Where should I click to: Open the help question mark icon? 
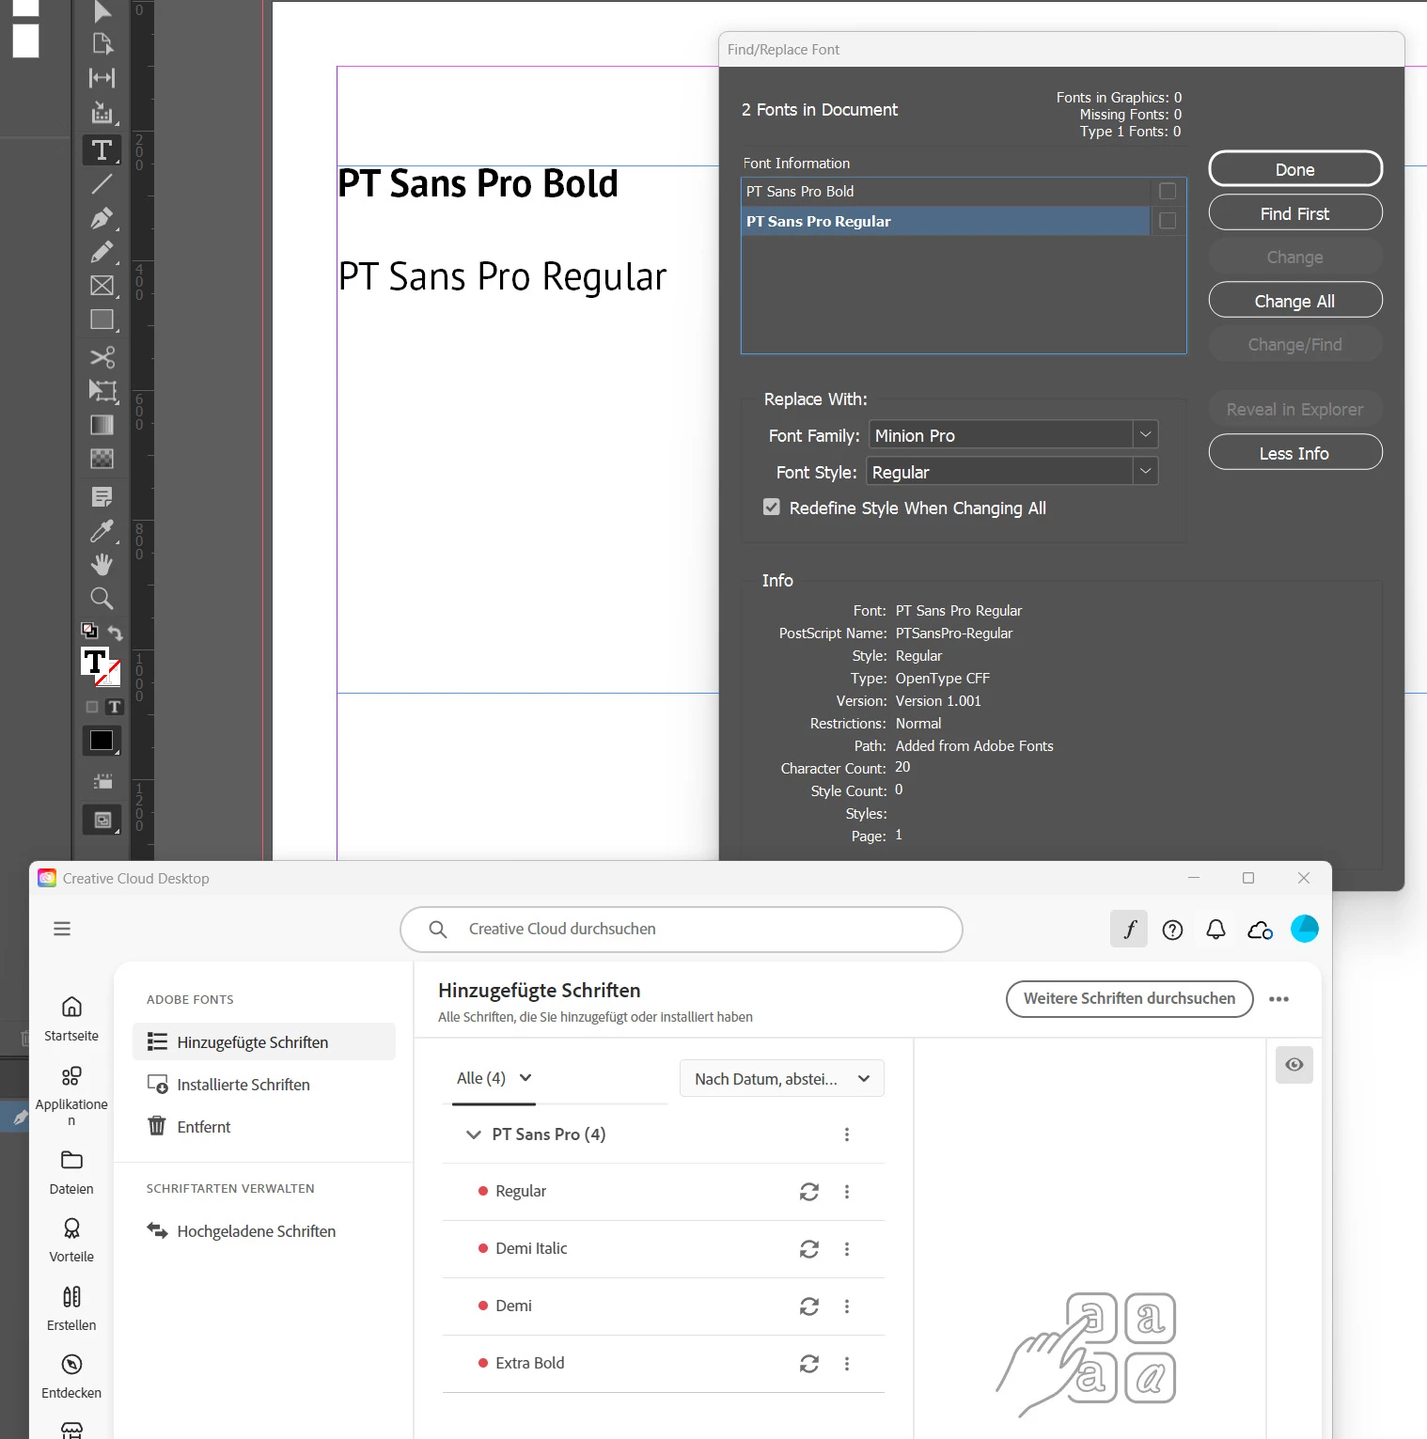point(1172,930)
